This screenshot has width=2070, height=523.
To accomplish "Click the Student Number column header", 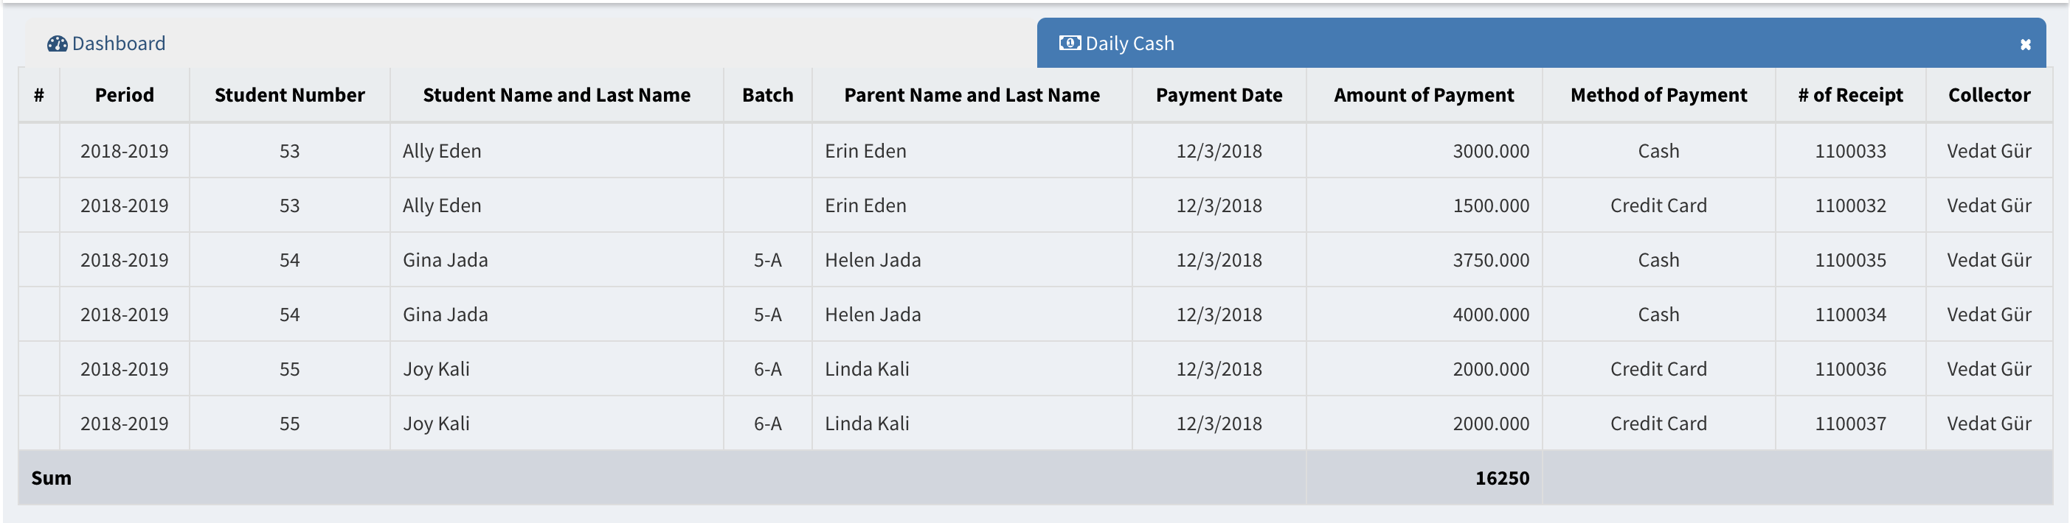I will coord(289,94).
